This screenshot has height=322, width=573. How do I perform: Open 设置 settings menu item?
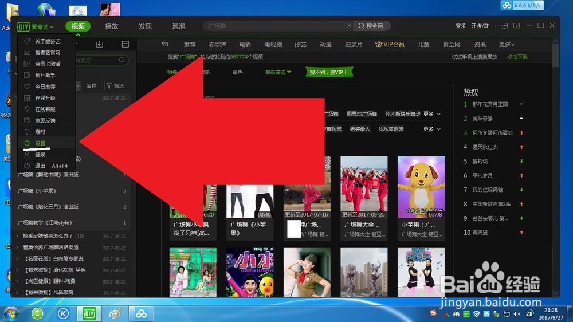click(47, 143)
